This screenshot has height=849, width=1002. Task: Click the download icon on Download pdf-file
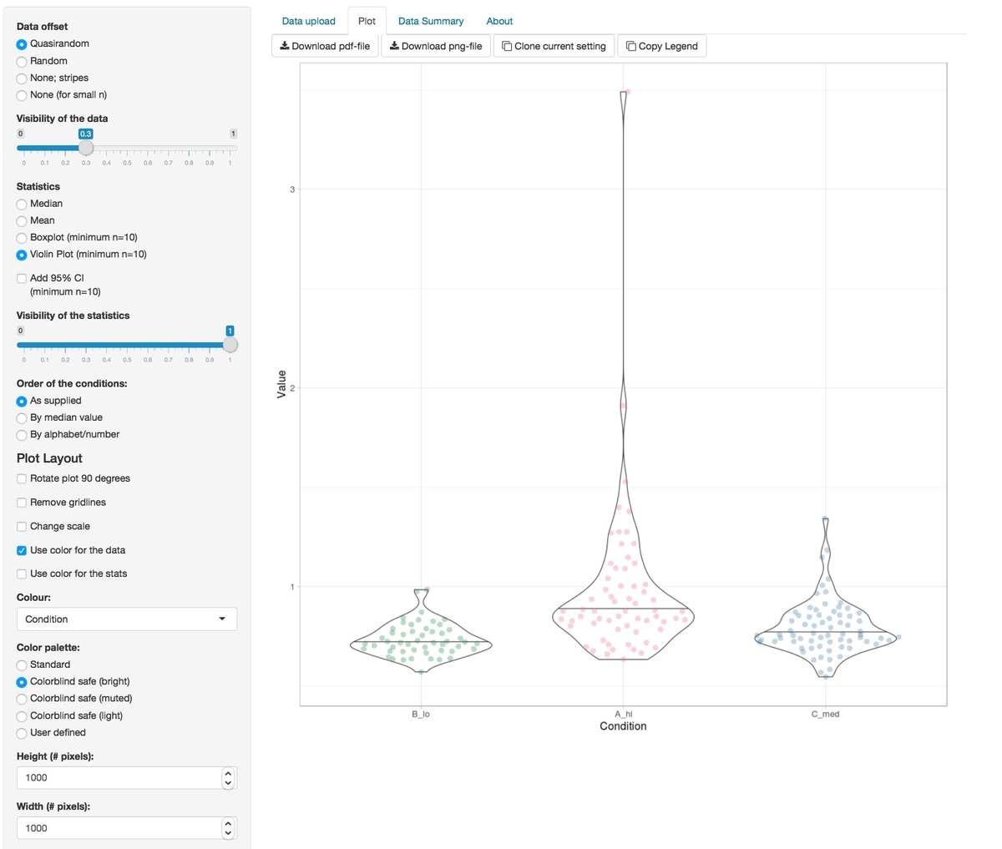pyautogui.click(x=285, y=46)
